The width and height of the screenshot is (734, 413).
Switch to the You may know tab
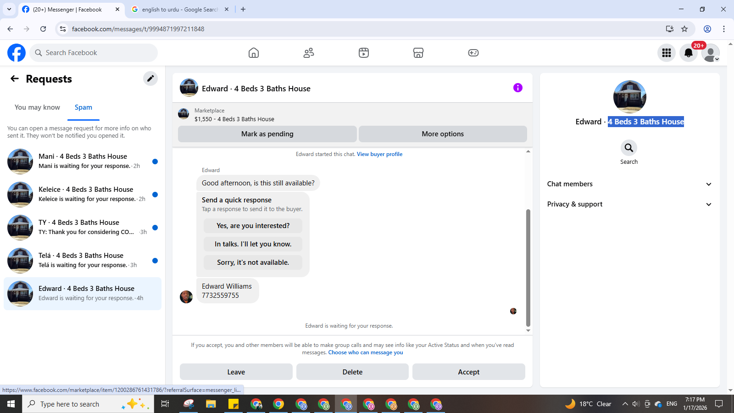37,107
